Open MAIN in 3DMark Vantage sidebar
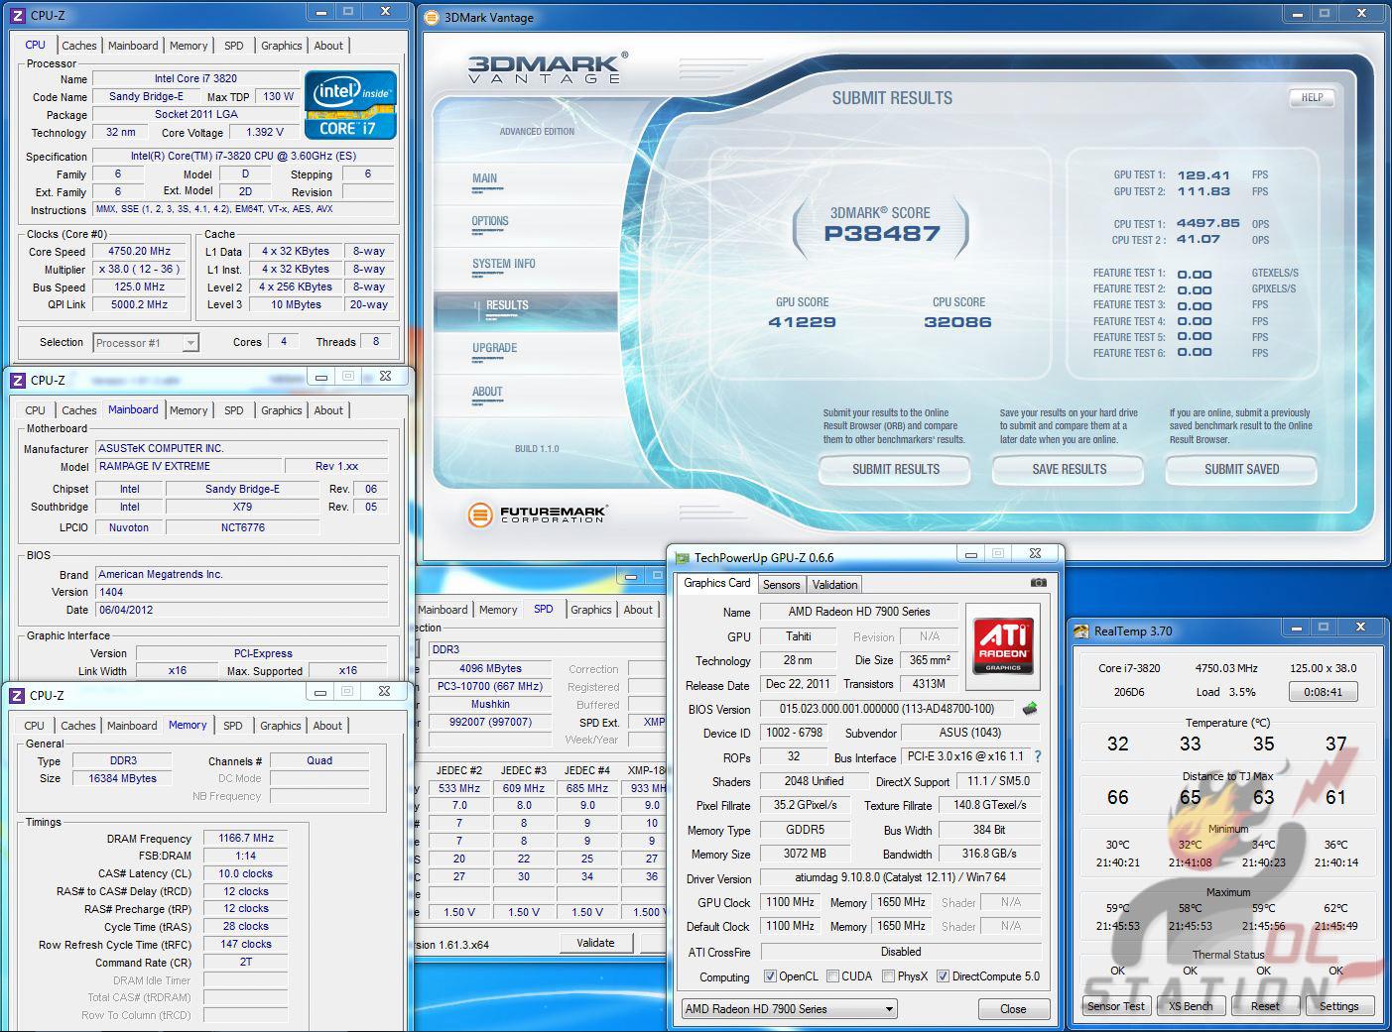Screen dimensions: 1392x1032 pyautogui.click(x=484, y=179)
